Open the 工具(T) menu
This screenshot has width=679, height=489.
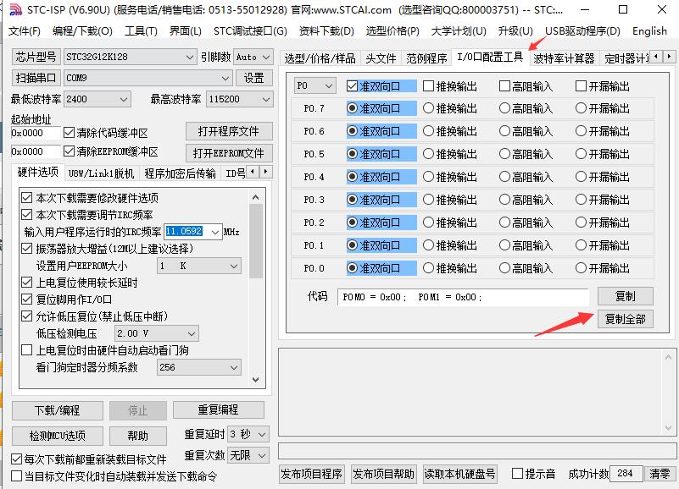point(141,31)
